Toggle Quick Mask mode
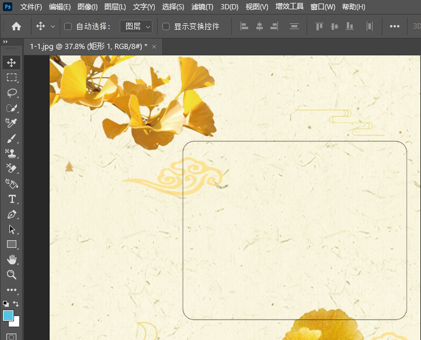421x340 pixels. [x=11, y=337]
